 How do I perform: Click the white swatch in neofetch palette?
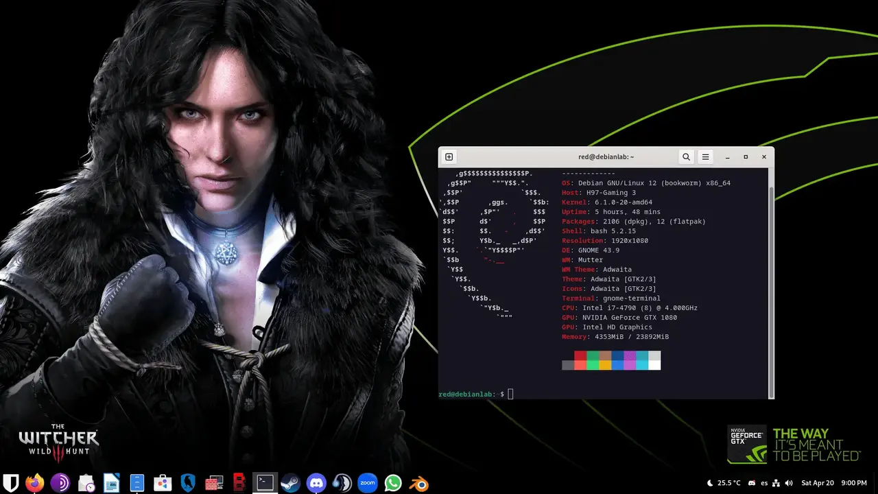pos(654,365)
